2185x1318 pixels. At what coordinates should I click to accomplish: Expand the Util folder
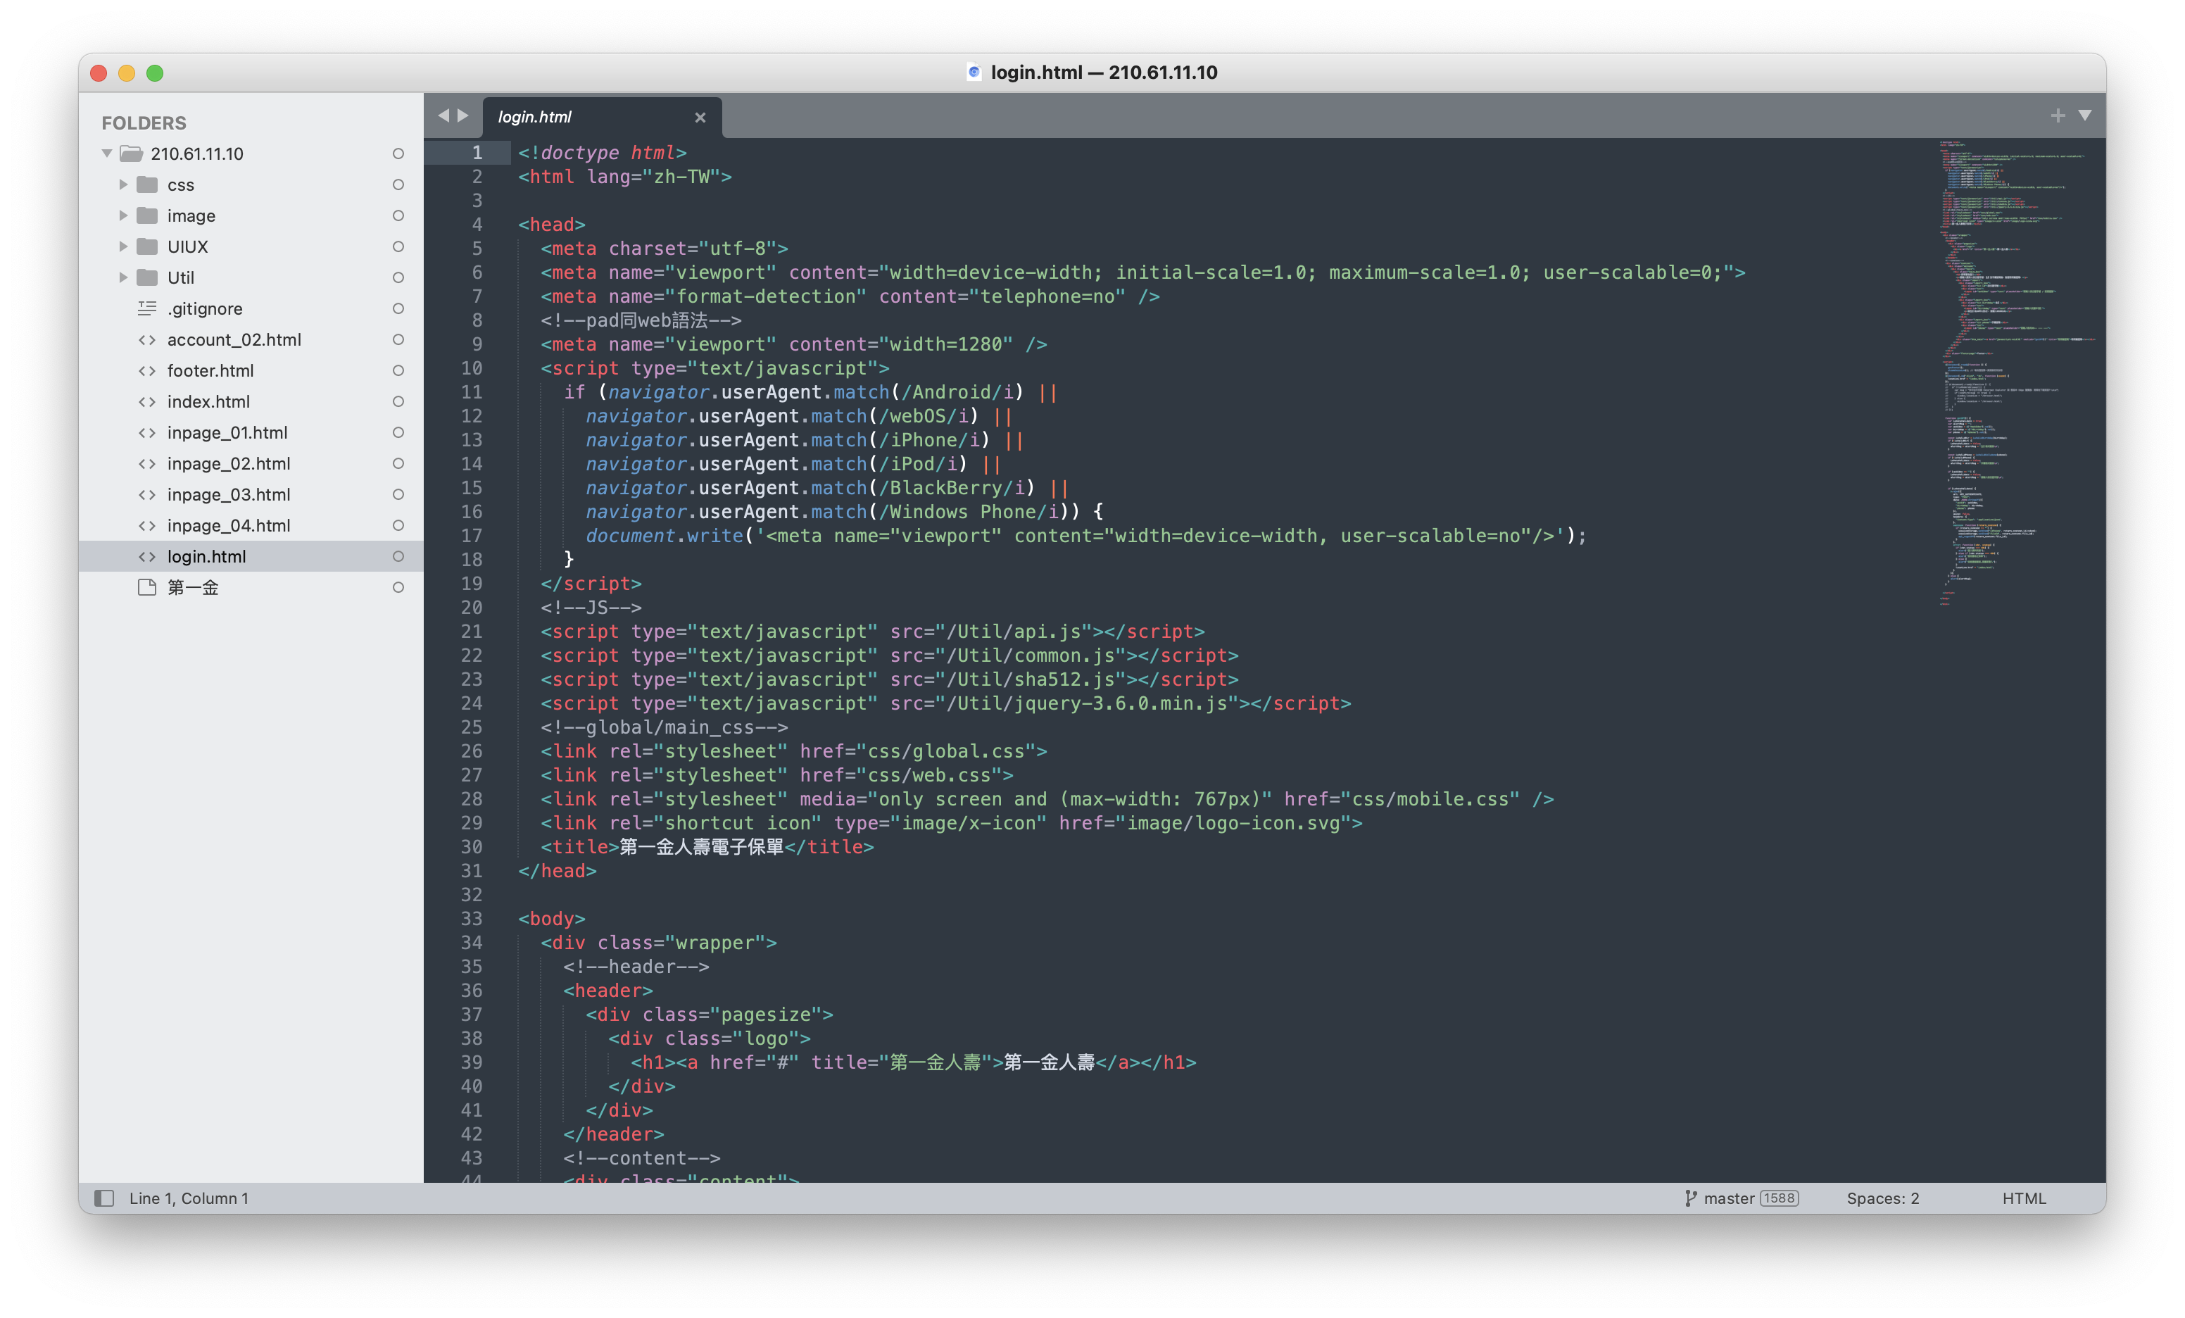pyautogui.click(x=123, y=277)
